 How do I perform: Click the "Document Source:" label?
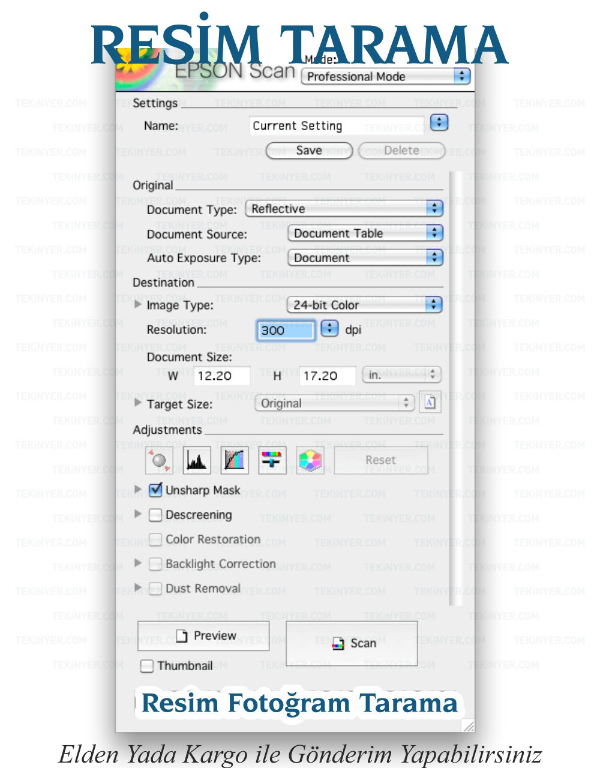point(197,235)
